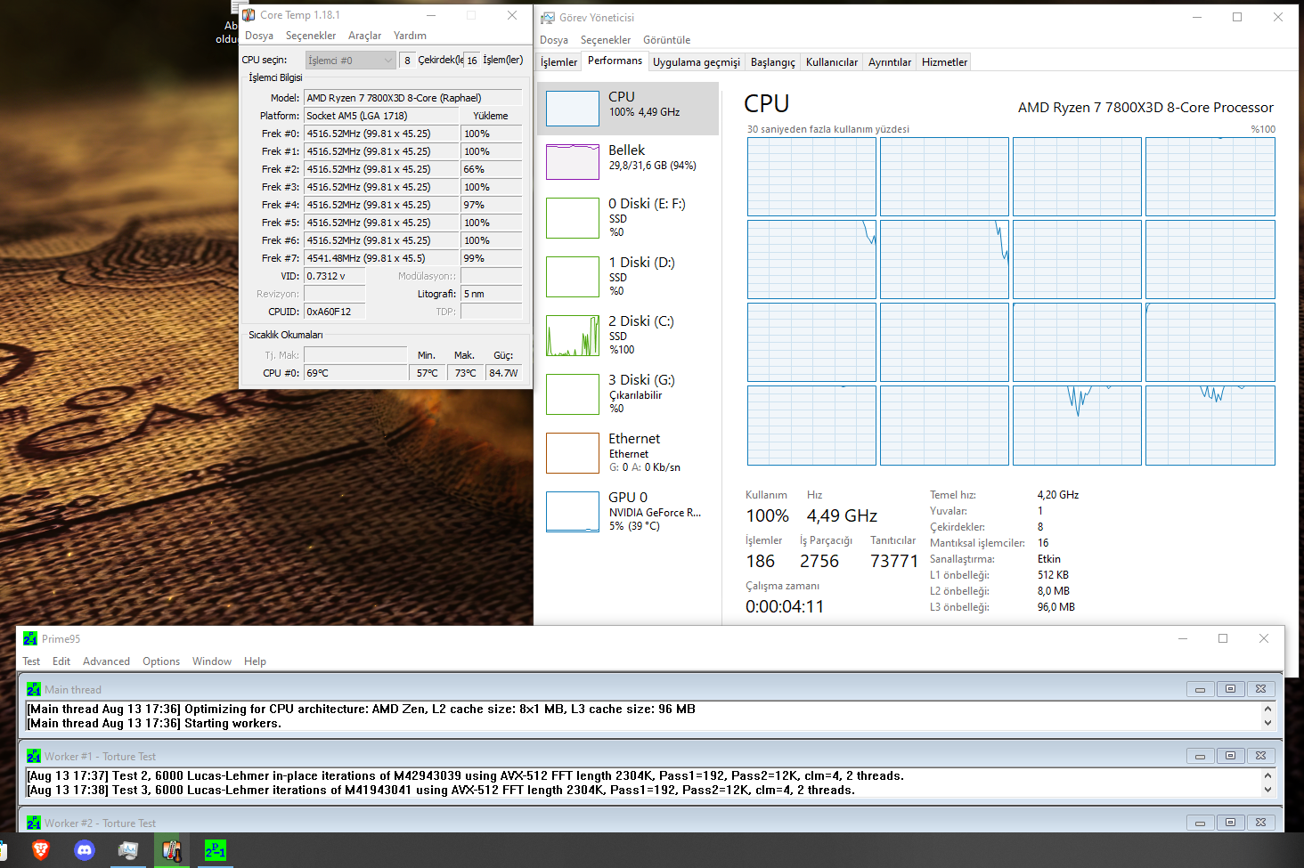Select the 3 Diski (G:) thumbnail
This screenshot has width=1304, height=868.
coord(573,394)
